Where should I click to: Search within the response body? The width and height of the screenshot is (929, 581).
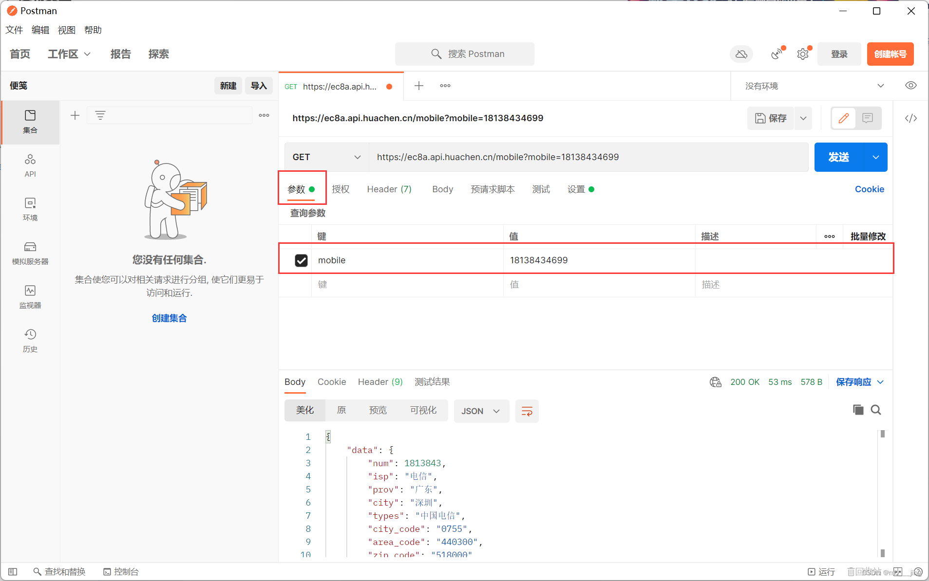point(876,410)
